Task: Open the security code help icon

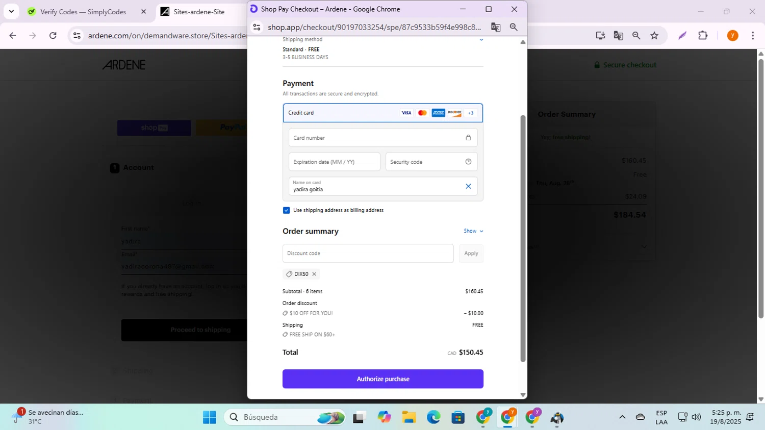Action: pyautogui.click(x=468, y=162)
